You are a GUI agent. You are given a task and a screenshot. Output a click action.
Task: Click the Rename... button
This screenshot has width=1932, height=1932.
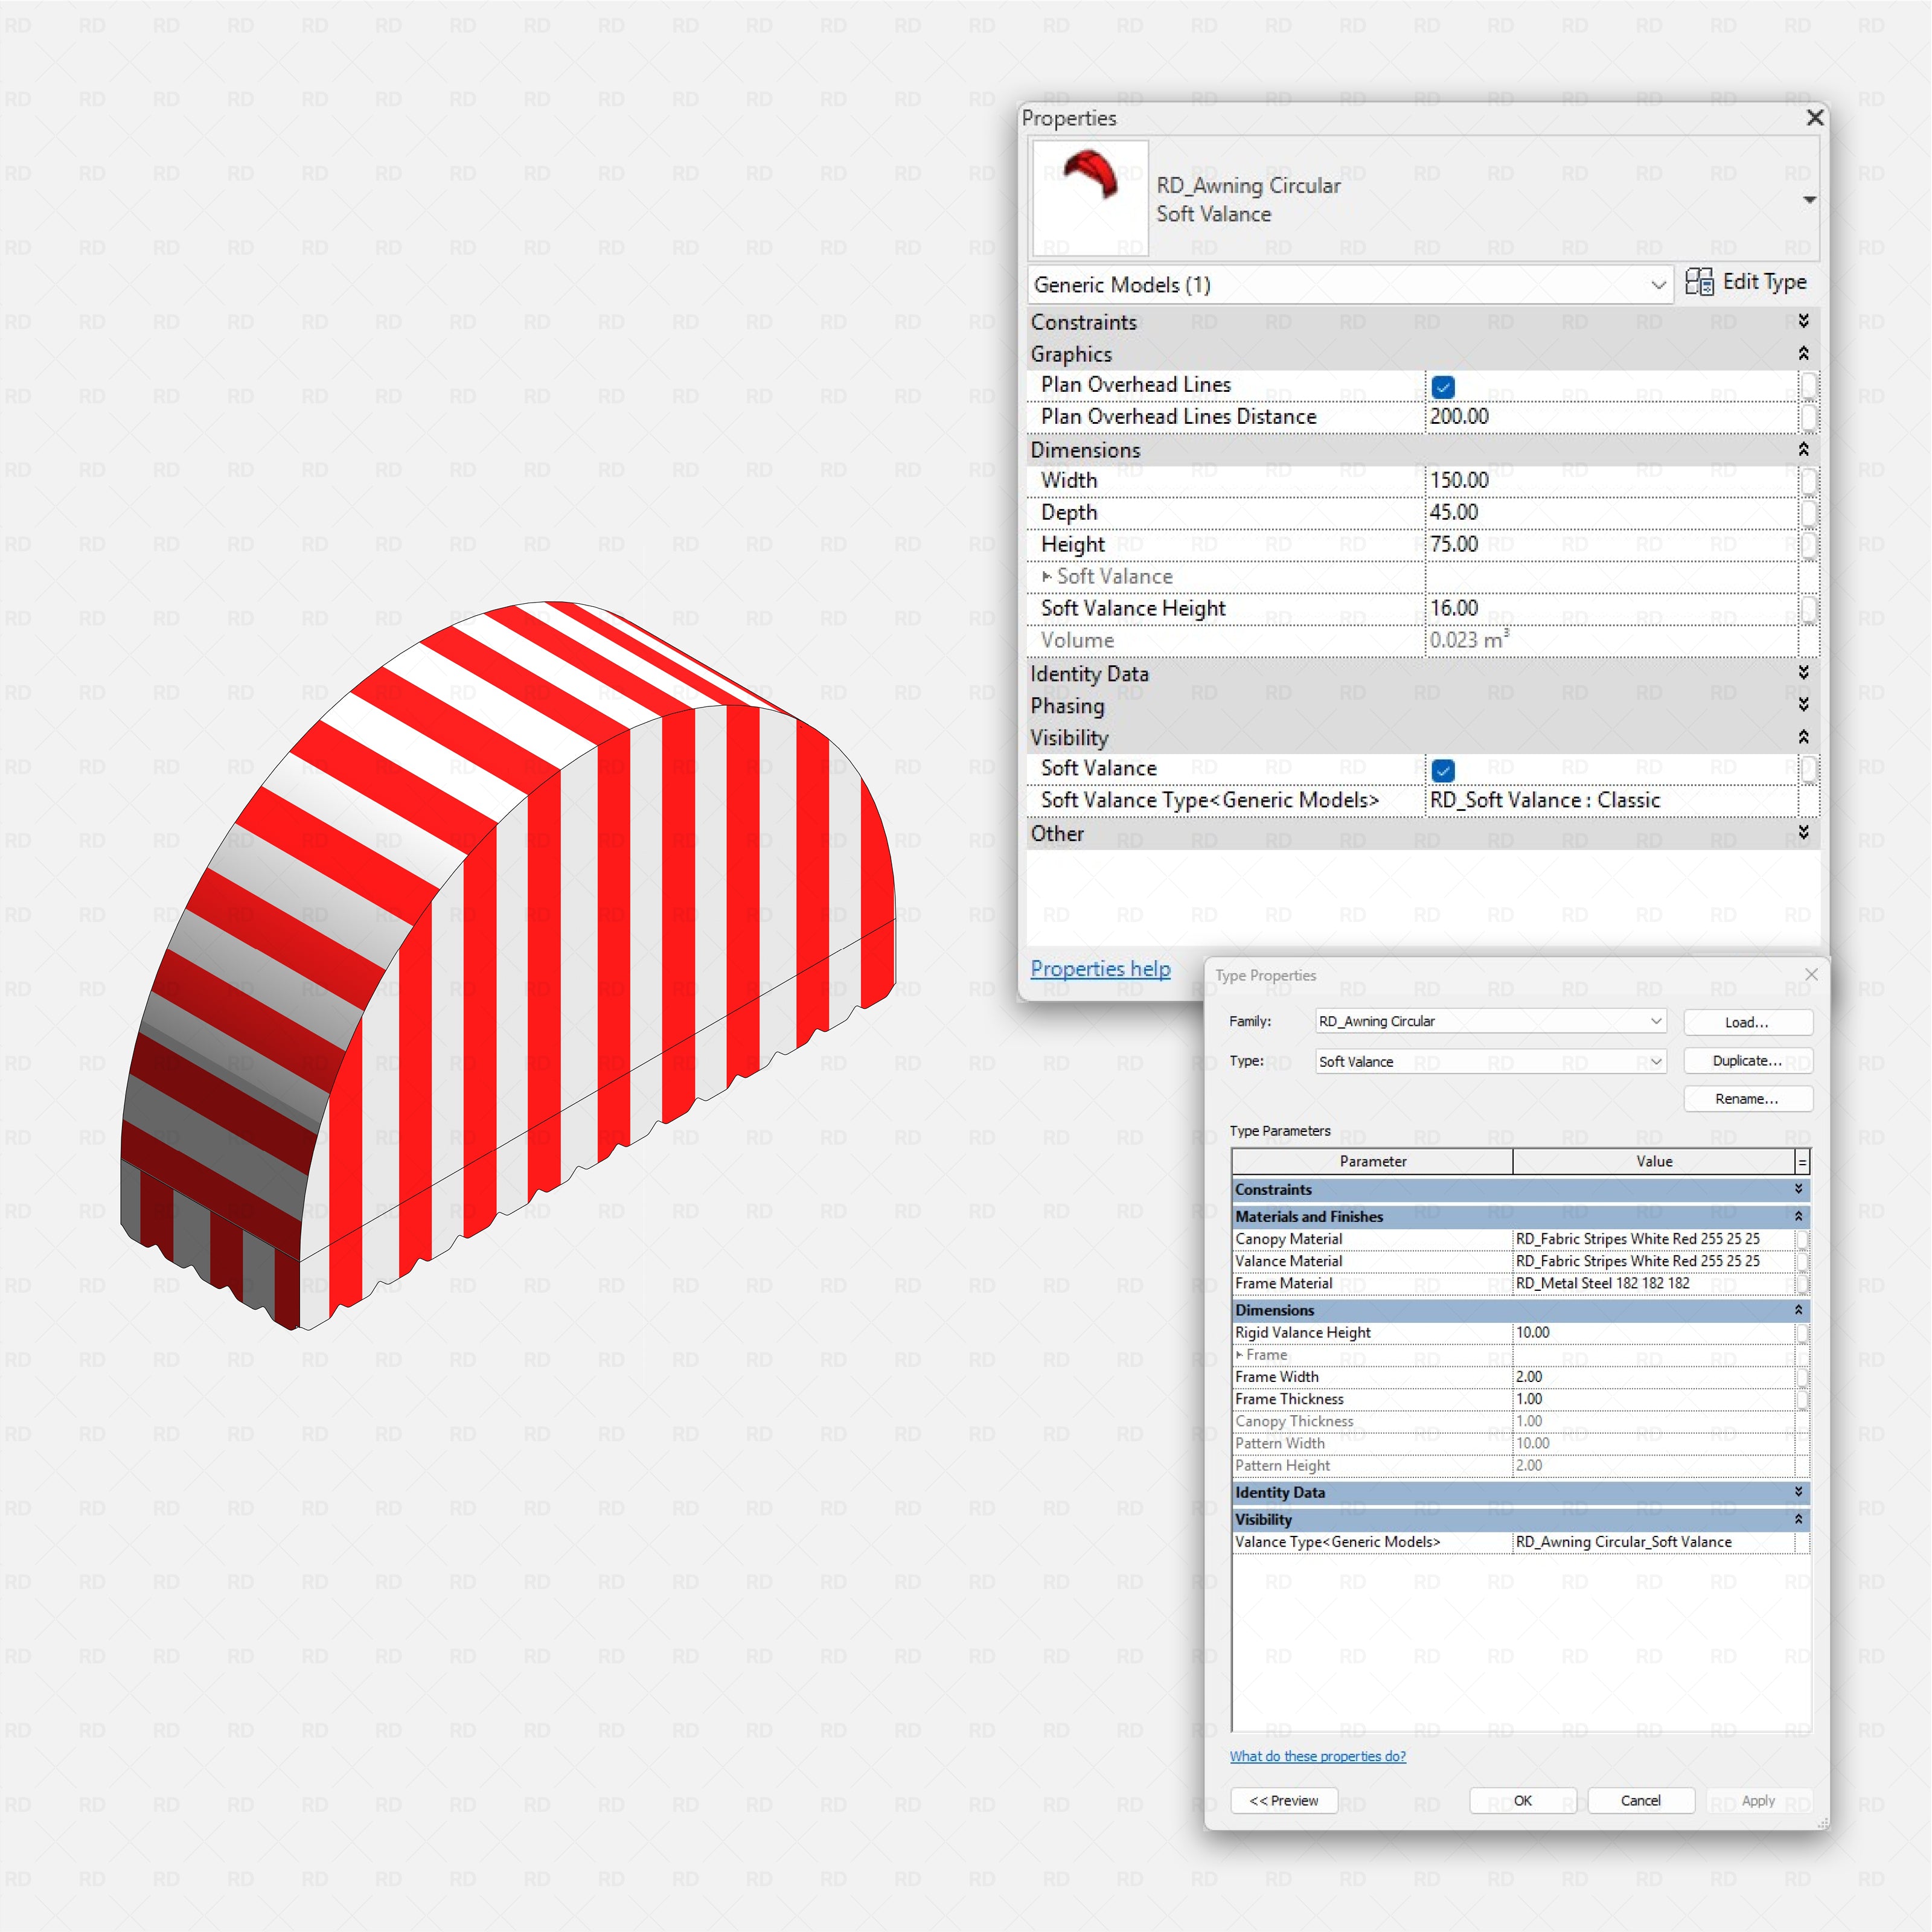(1748, 1098)
